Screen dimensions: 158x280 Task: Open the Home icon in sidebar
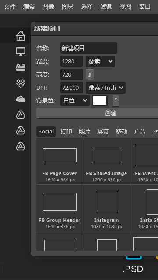point(21,36)
